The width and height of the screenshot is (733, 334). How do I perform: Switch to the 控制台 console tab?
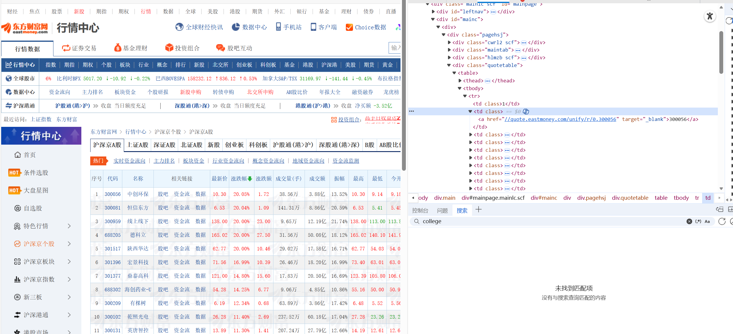[x=420, y=210]
